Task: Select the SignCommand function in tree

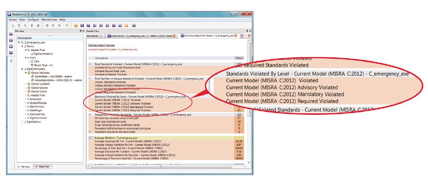Action: (x=38, y=118)
